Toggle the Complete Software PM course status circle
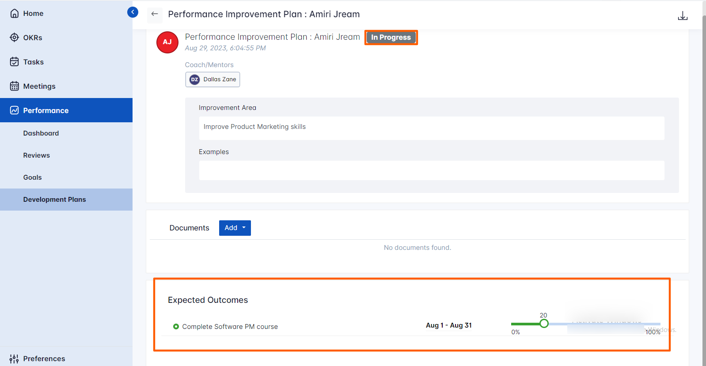 [176, 327]
